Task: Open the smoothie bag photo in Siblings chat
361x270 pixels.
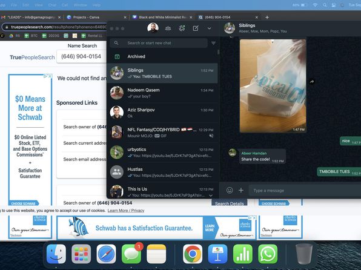Action: (273, 86)
